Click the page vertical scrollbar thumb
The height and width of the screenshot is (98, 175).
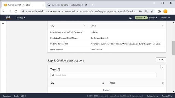pyautogui.click(x=173, y=48)
